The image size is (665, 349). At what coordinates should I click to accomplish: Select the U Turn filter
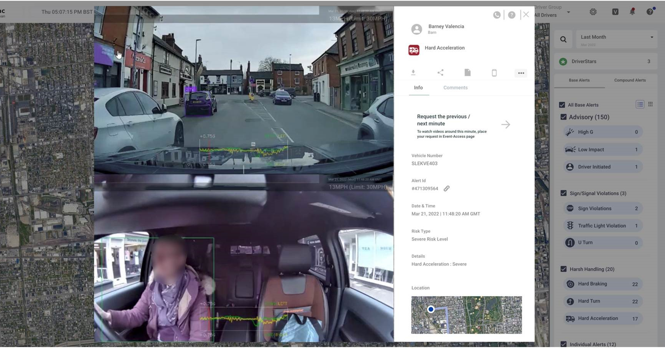tap(603, 243)
